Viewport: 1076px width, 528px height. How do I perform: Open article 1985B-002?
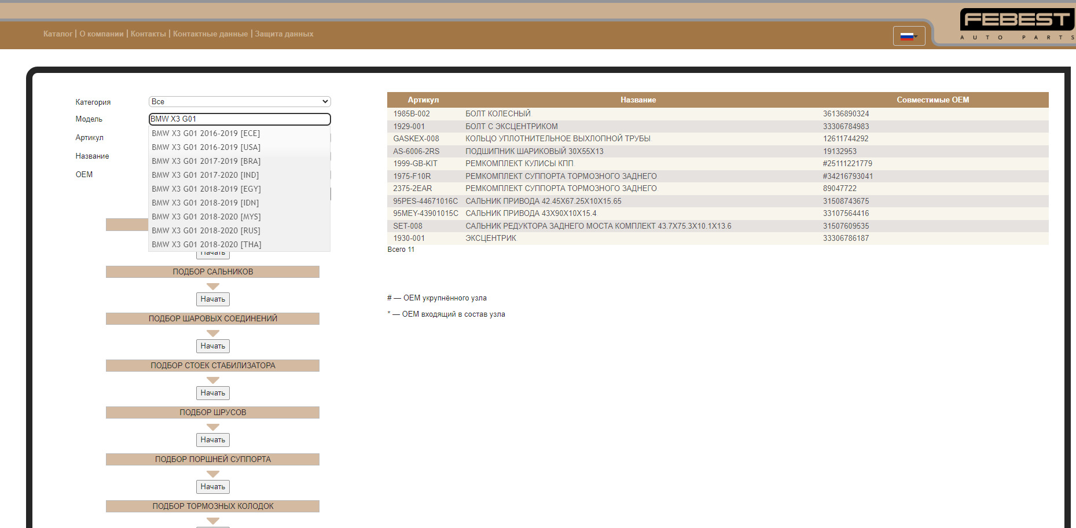pos(412,114)
